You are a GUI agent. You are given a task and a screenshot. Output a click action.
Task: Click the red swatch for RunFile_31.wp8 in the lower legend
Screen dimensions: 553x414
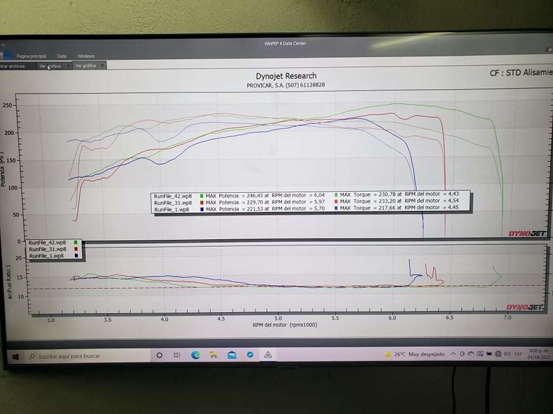click(76, 249)
